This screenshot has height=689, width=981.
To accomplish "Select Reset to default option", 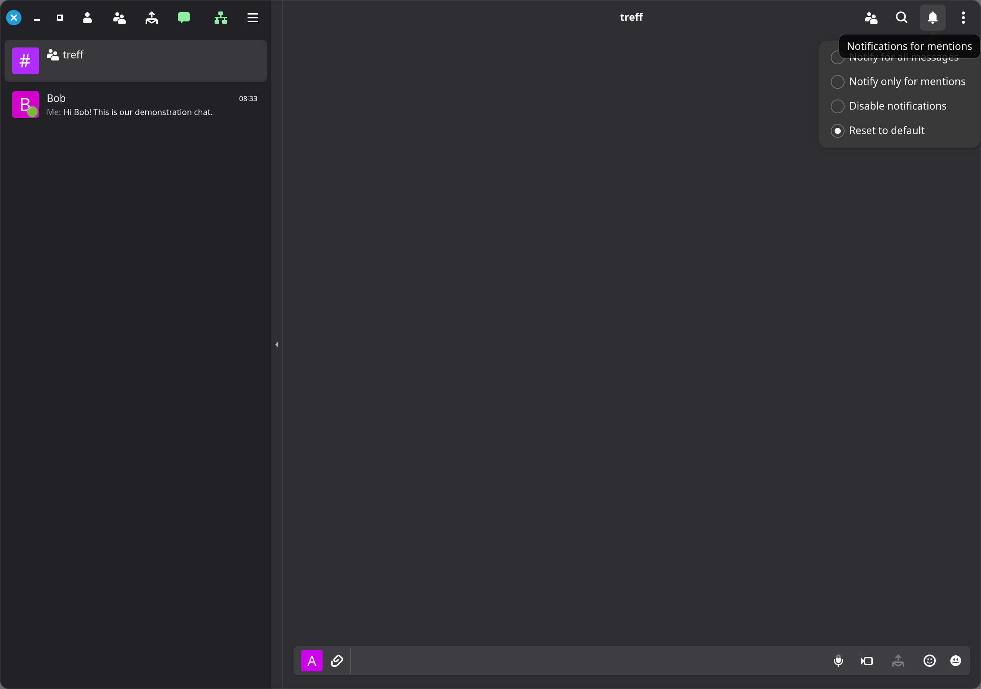I will 878,131.
